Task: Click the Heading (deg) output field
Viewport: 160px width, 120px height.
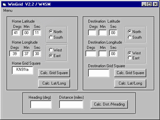Action: [41, 105]
